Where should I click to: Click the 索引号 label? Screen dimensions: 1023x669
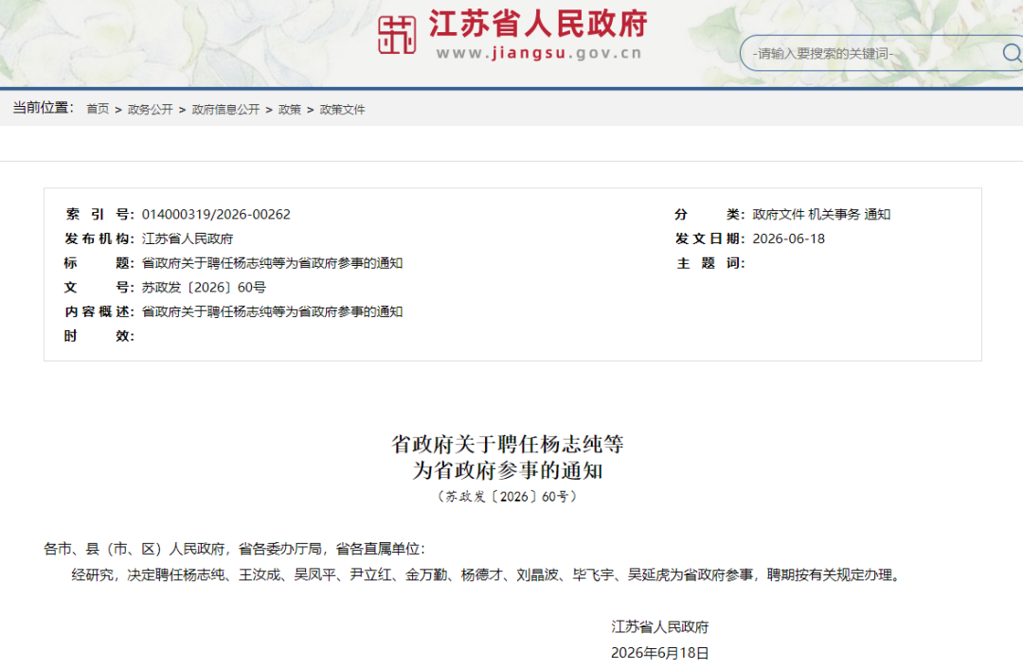click(x=99, y=215)
